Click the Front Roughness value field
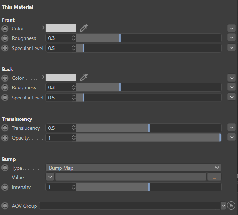 click(59, 38)
